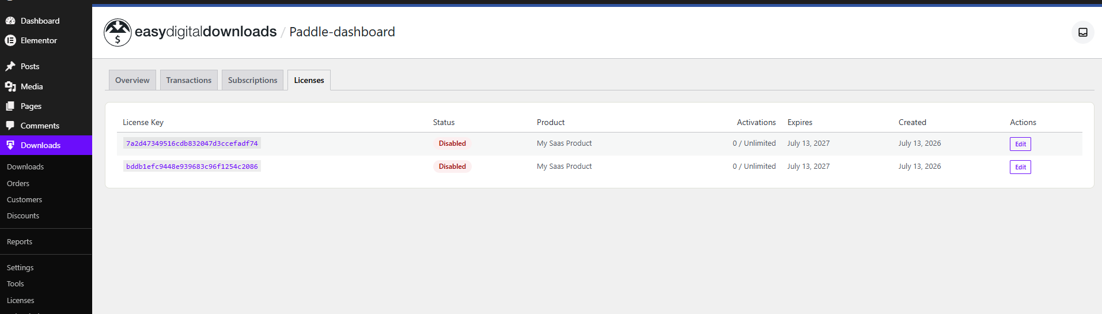This screenshot has height=314, width=1102.
Task: Switch to the Subscriptions tab
Action: 252,80
